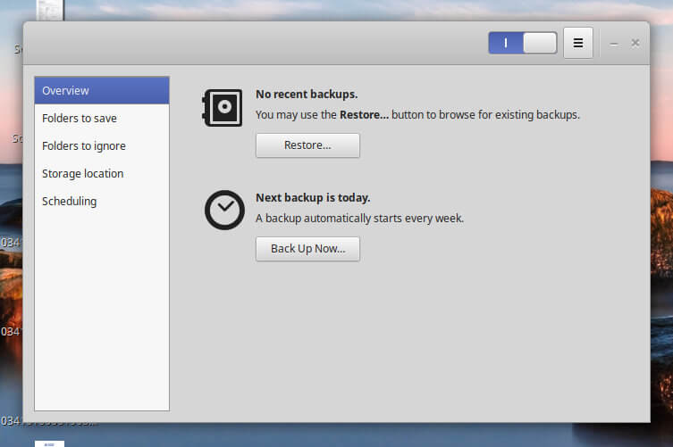Open the hamburger menu in the header bar
Image resolution: width=673 pixels, height=447 pixels.
(577, 43)
